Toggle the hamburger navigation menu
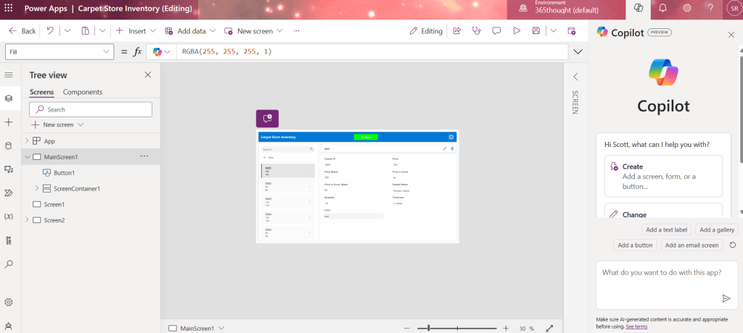 click(x=9, y=75)
